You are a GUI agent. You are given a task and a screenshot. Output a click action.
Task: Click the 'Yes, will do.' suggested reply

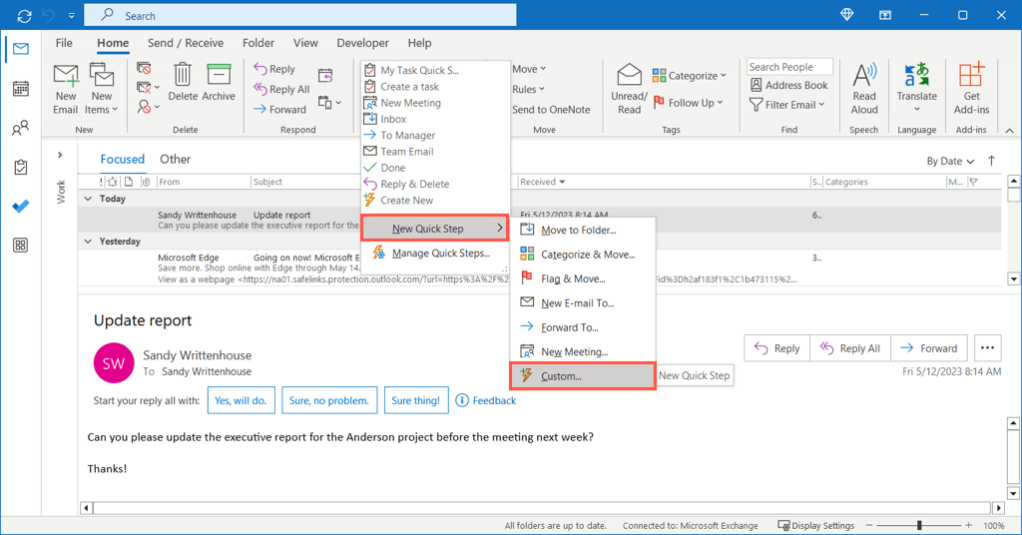tap(242, 400)
